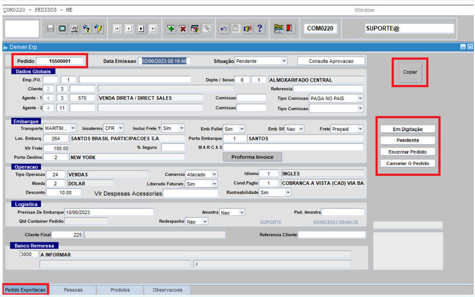Click the SUPORTE@ user field

point(409,29)
